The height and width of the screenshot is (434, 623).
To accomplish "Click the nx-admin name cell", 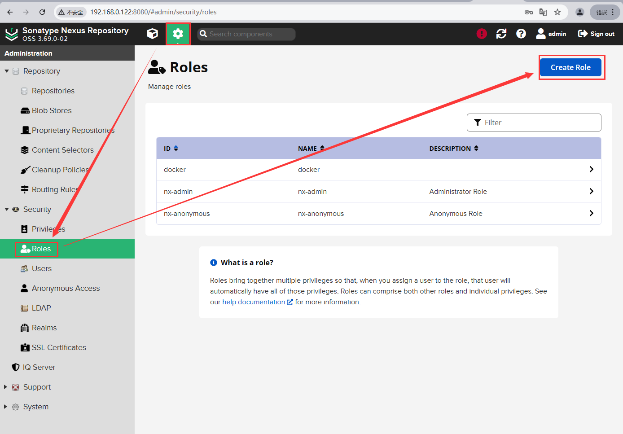I will tap(312, 192).
